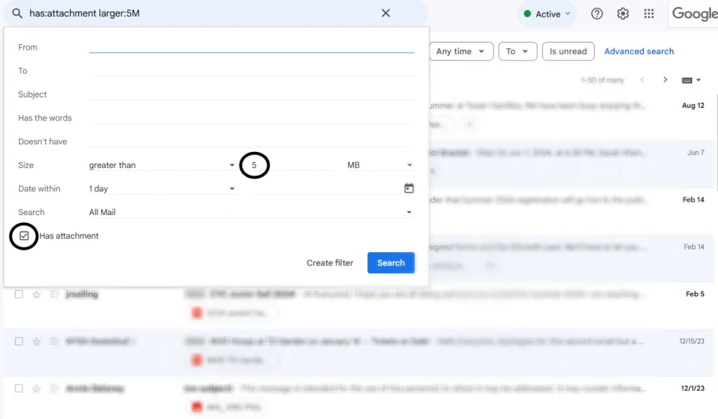Toggle the Is unread filter chip
This screenshot has width=718, height=419.
point(568,51)
